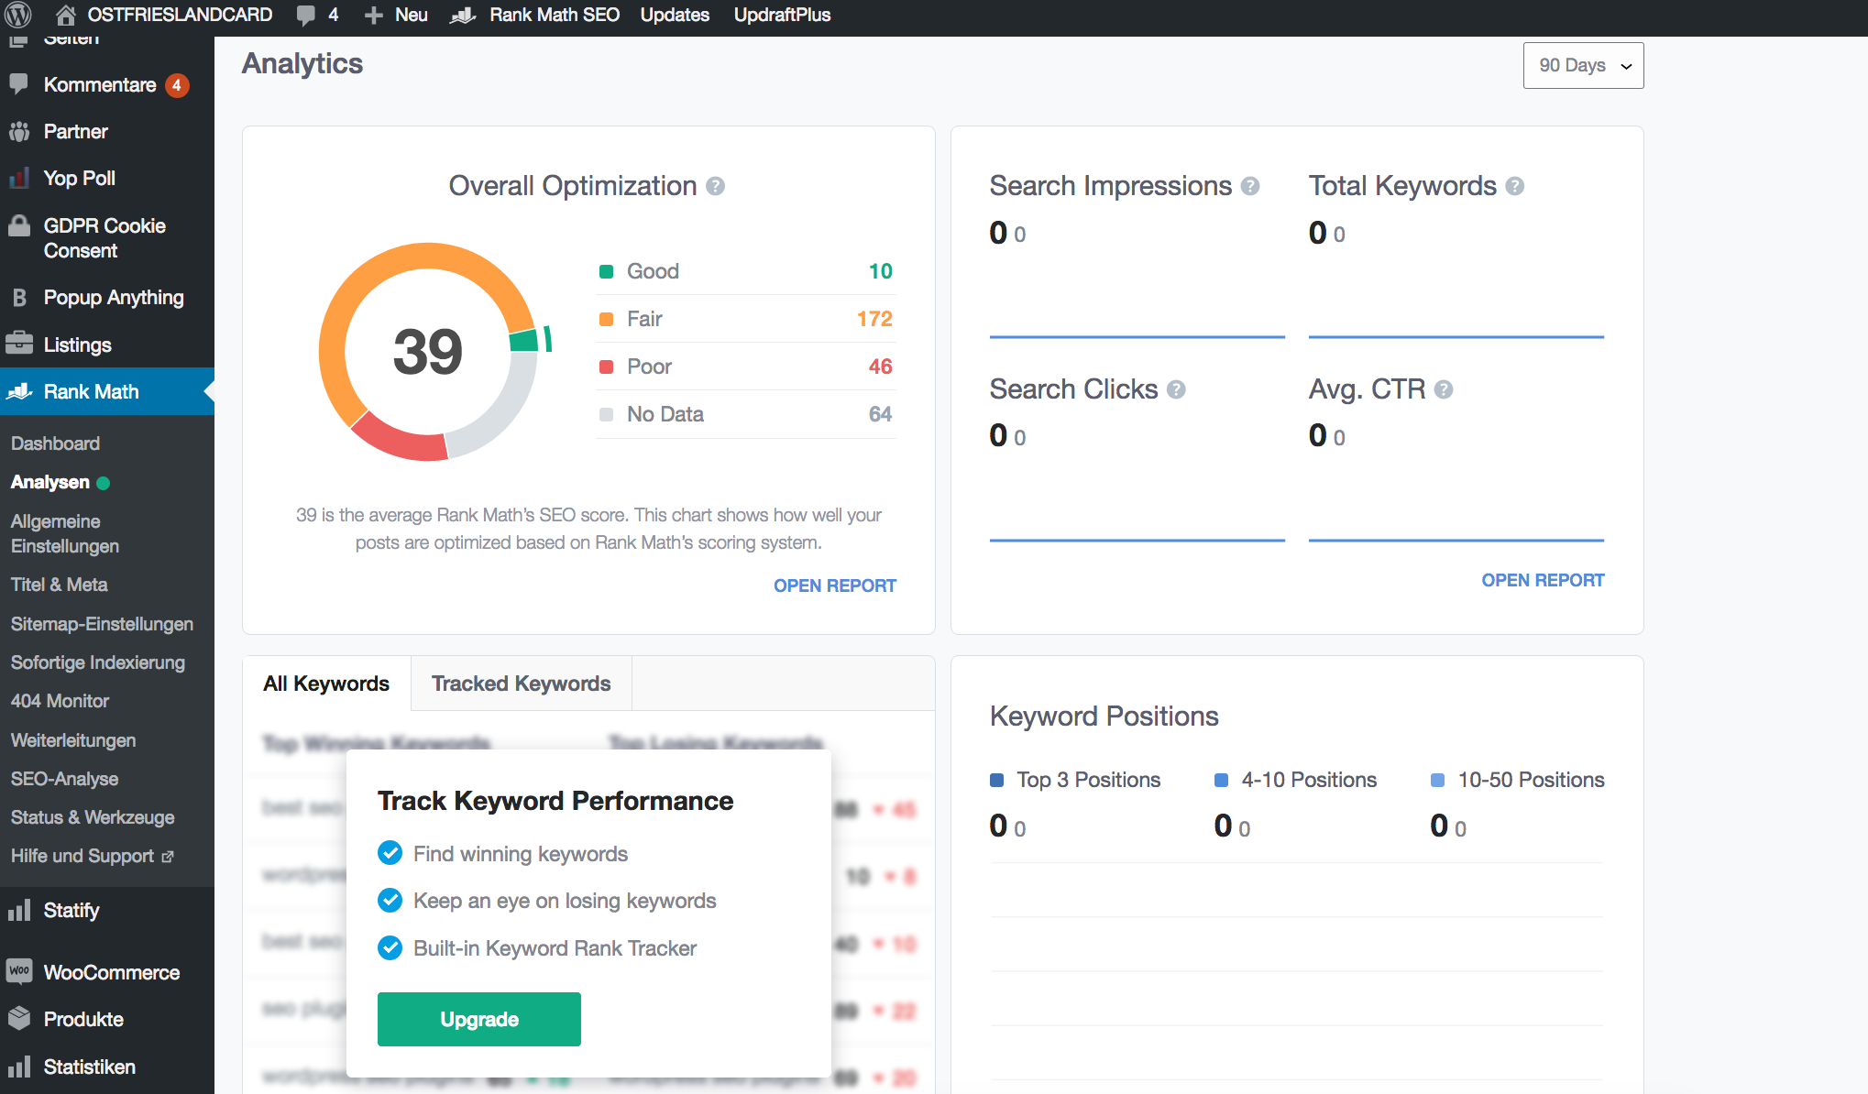Open SEO-Analyse in Rank Math submenu

point(64,778)
